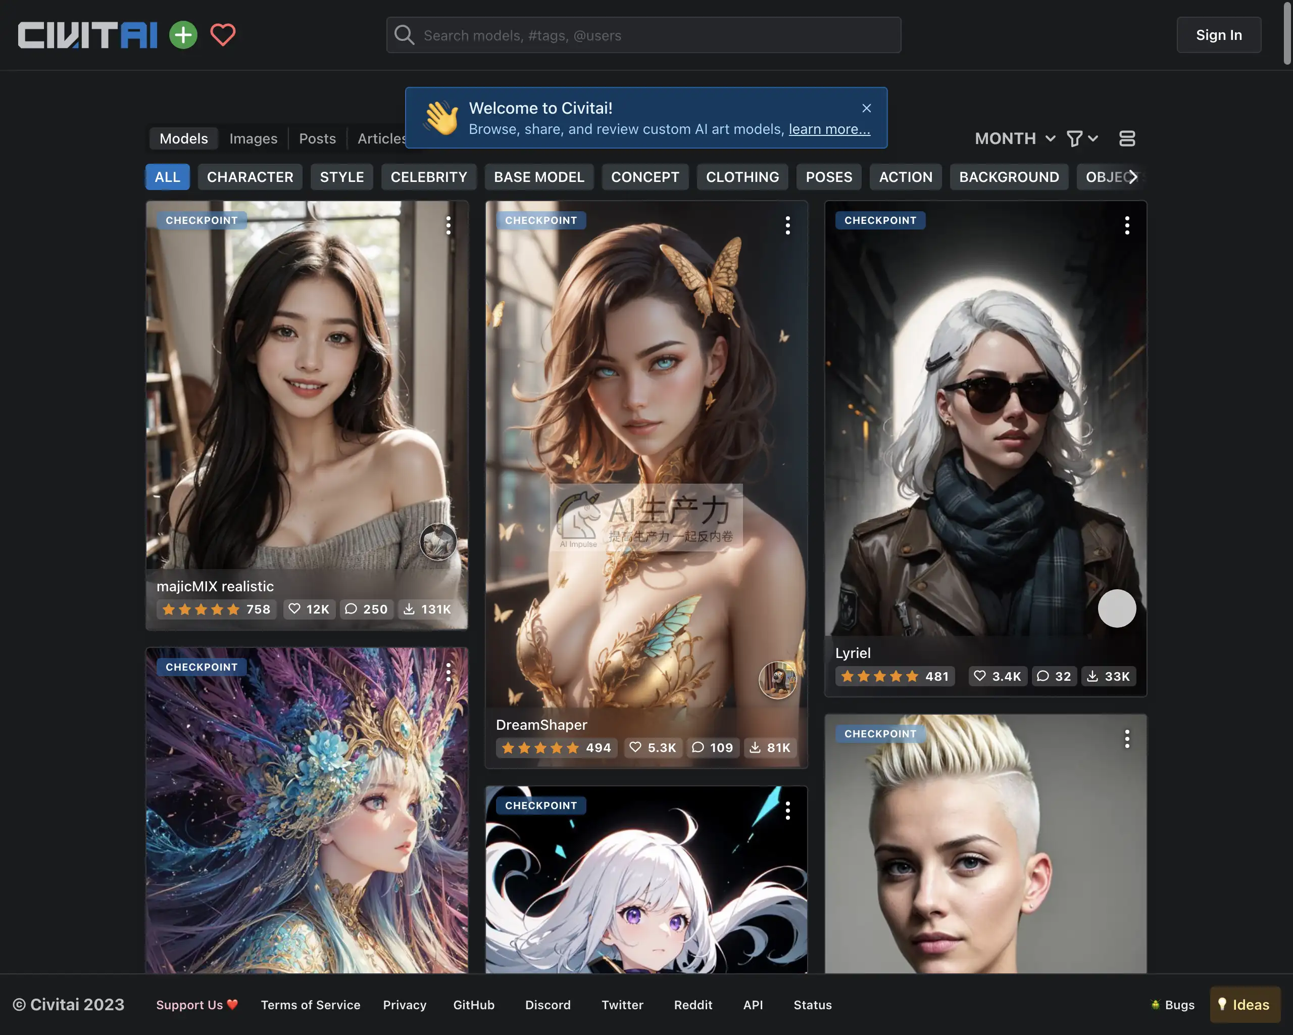The width and height of the screenshot is (1293, 1035).
Task: Switch to the Images tab
Action: (253, 138)
